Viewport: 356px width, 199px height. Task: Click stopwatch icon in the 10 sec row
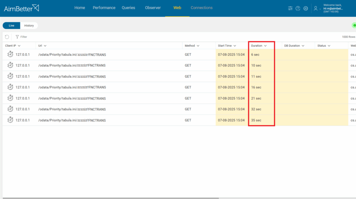tap(10, 65)
